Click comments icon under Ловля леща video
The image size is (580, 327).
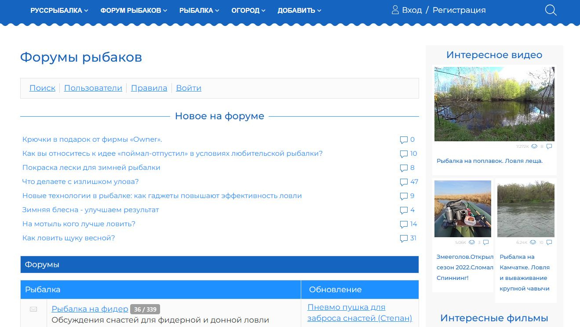pyautogui.click(x=549, y=147)
